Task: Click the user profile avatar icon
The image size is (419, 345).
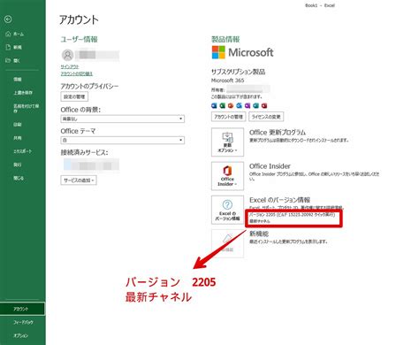Action: [x=67, y=55]
